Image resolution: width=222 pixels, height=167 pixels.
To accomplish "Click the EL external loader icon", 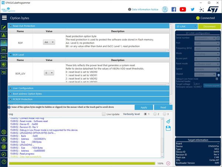I will [4, 147].
